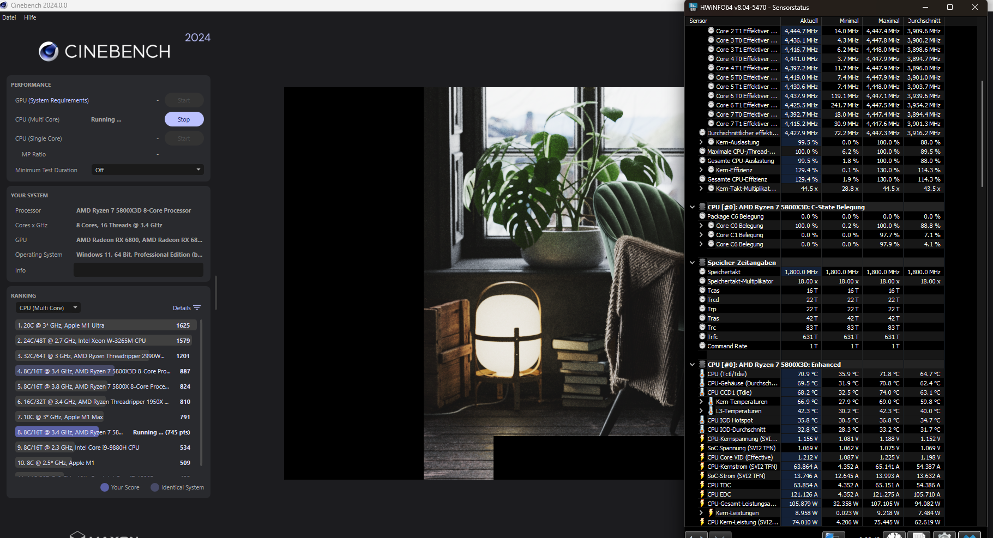Click the CPU Multi Core progress bar showing 745 pts

tap(106, 432)
